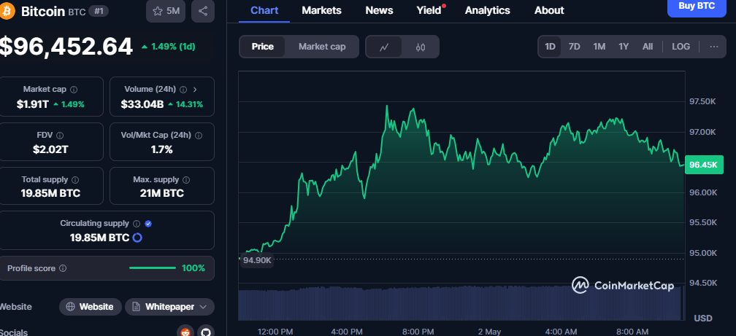
Task: Select the candlestick chart icon
Action: 421,47
